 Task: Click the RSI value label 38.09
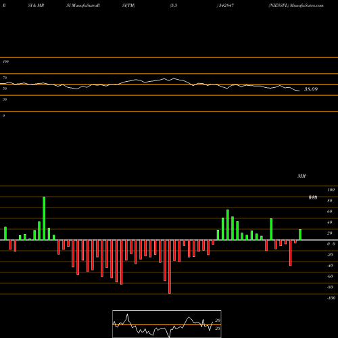311,89
